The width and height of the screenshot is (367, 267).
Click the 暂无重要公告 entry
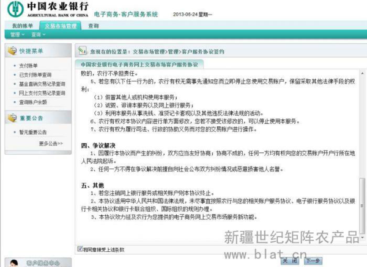[x=33, y=132]
